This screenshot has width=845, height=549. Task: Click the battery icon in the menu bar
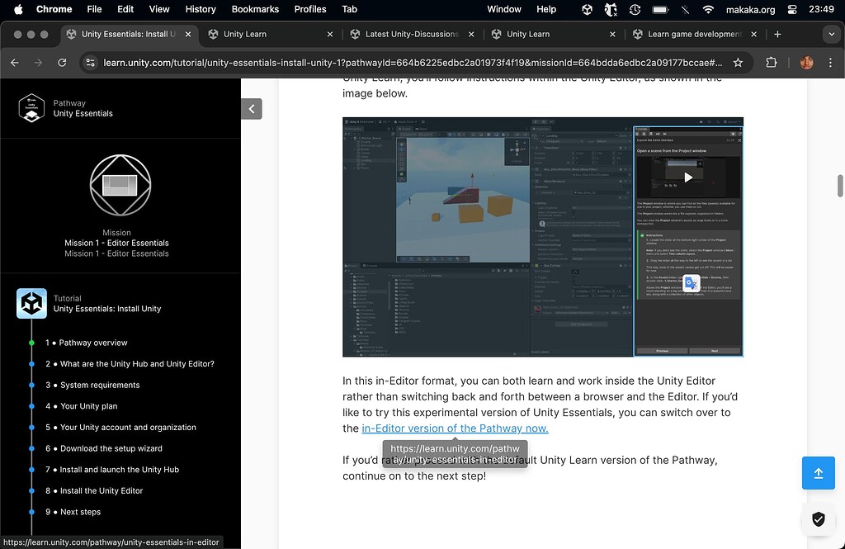660,9
